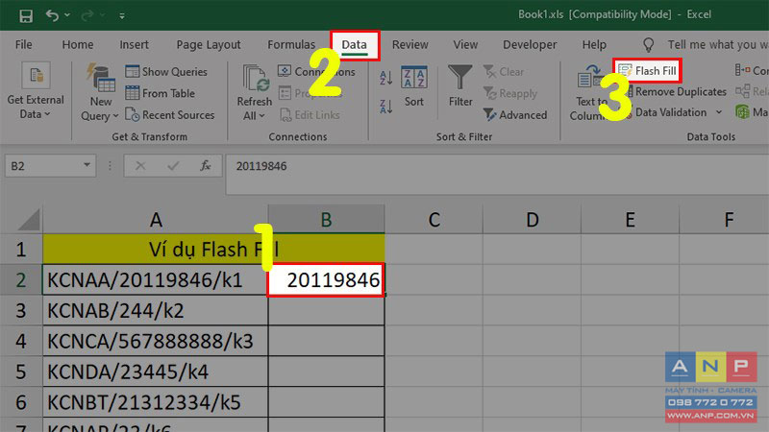Click Clear filter button

click(504, 71)
